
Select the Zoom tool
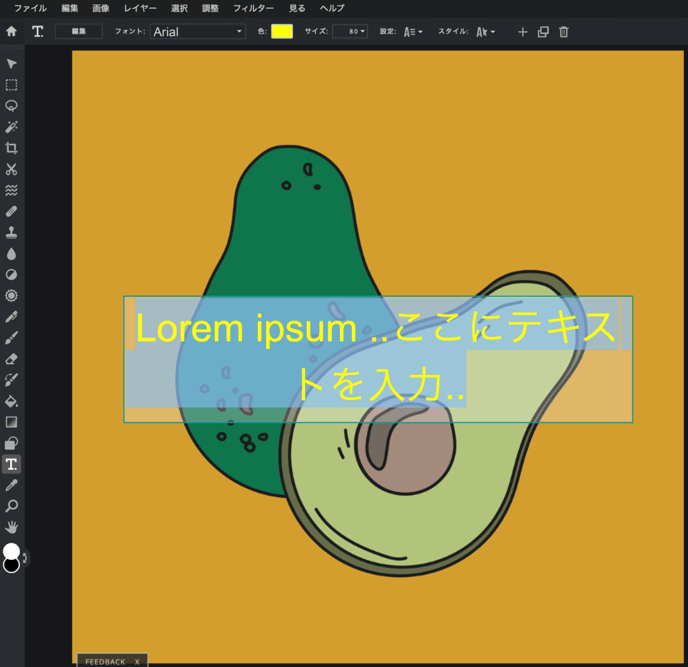tap(11, 506)
